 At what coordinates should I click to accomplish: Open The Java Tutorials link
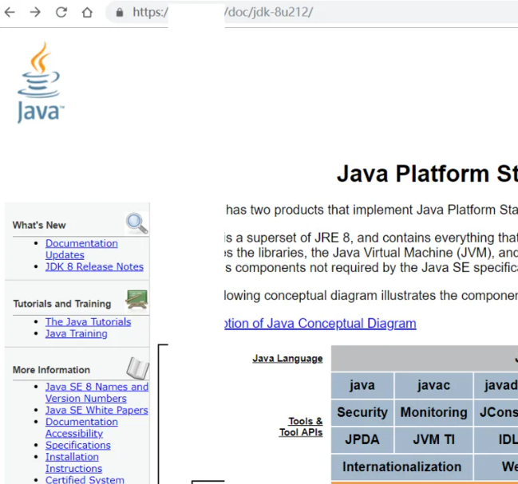(x=88, y=321)
